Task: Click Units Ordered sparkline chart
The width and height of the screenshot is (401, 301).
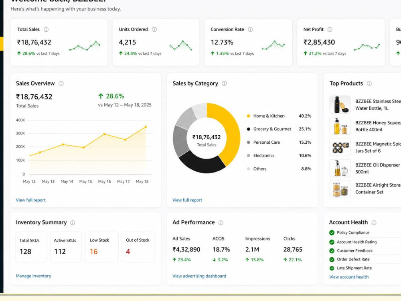Action: (181, 45)
